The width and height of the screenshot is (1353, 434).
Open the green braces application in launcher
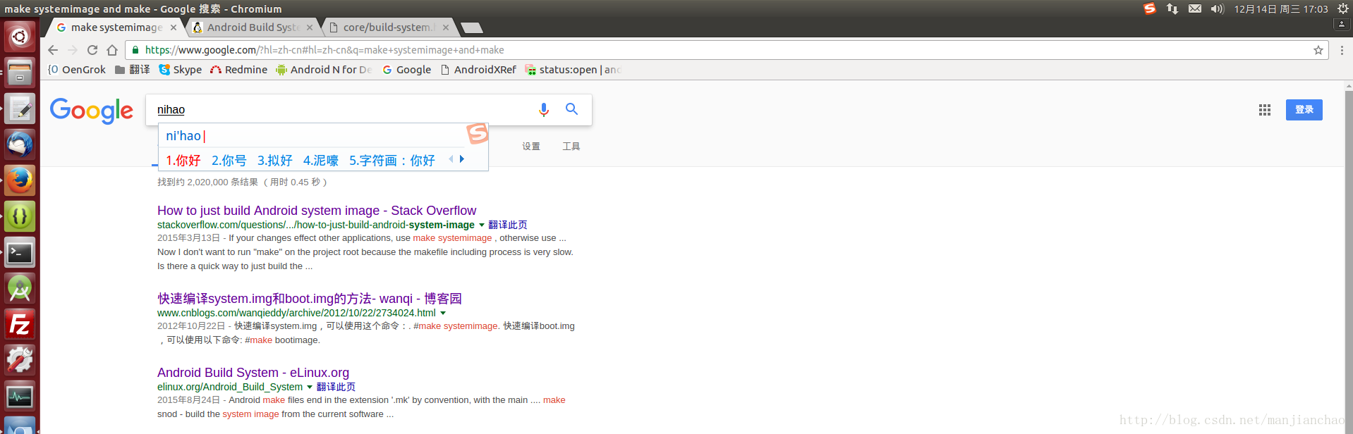click(x=20, y=216)
